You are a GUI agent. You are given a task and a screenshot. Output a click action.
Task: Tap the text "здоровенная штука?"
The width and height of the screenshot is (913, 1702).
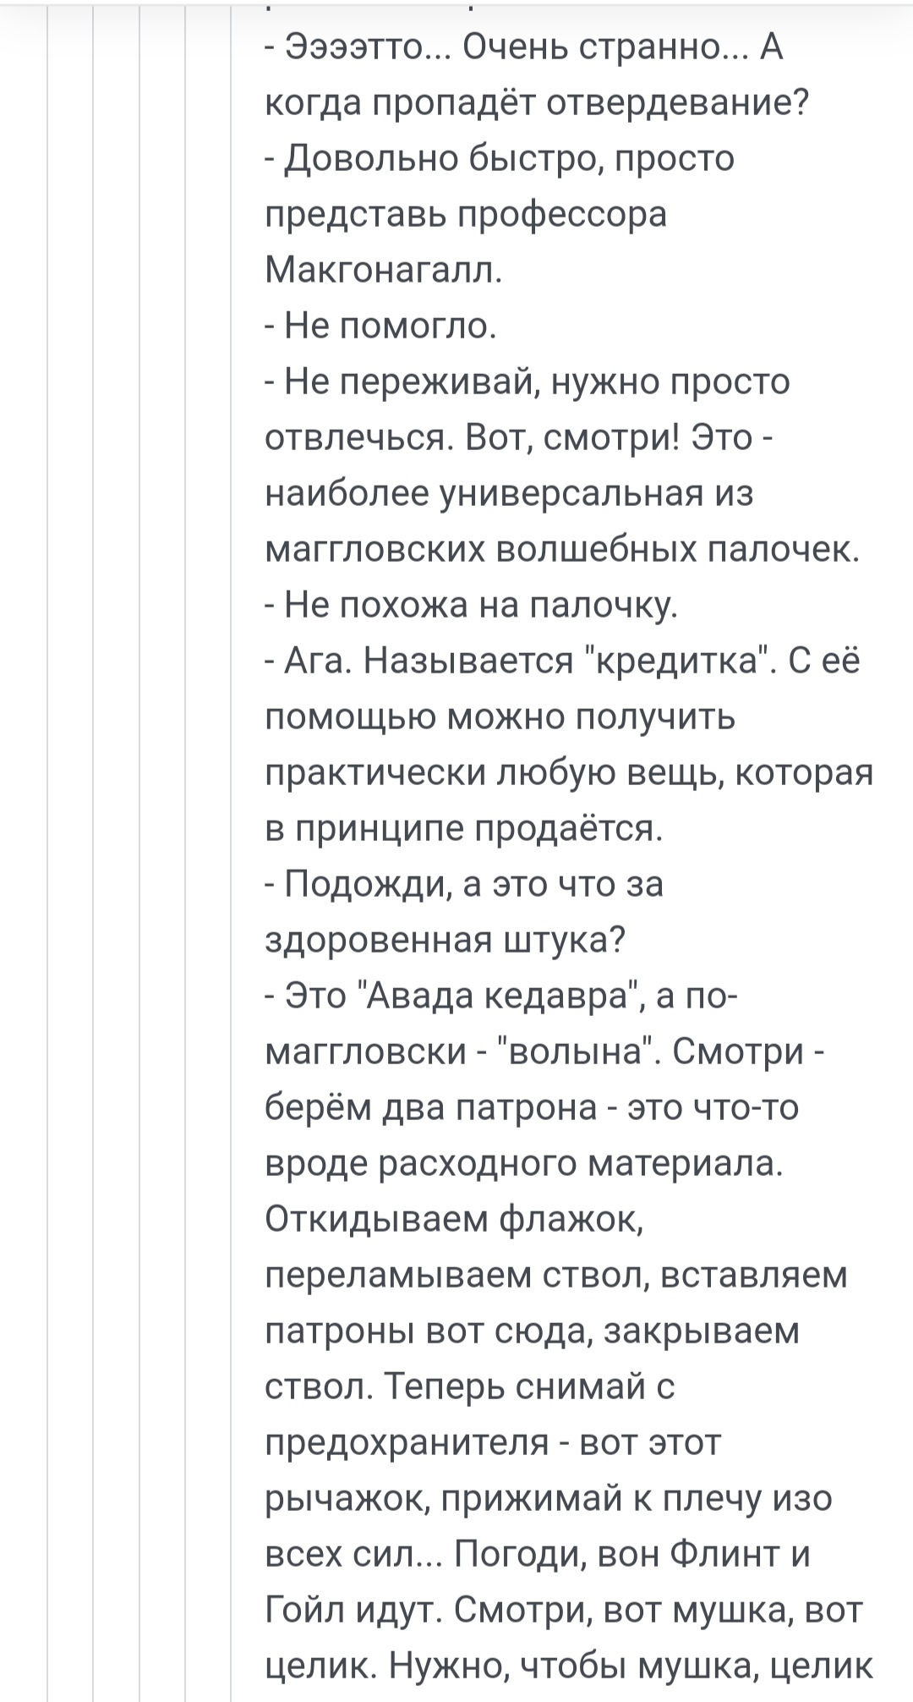point(445,940)
